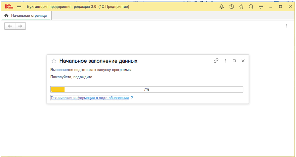Switch to the Начальная страница tab

tap(26, 15)
